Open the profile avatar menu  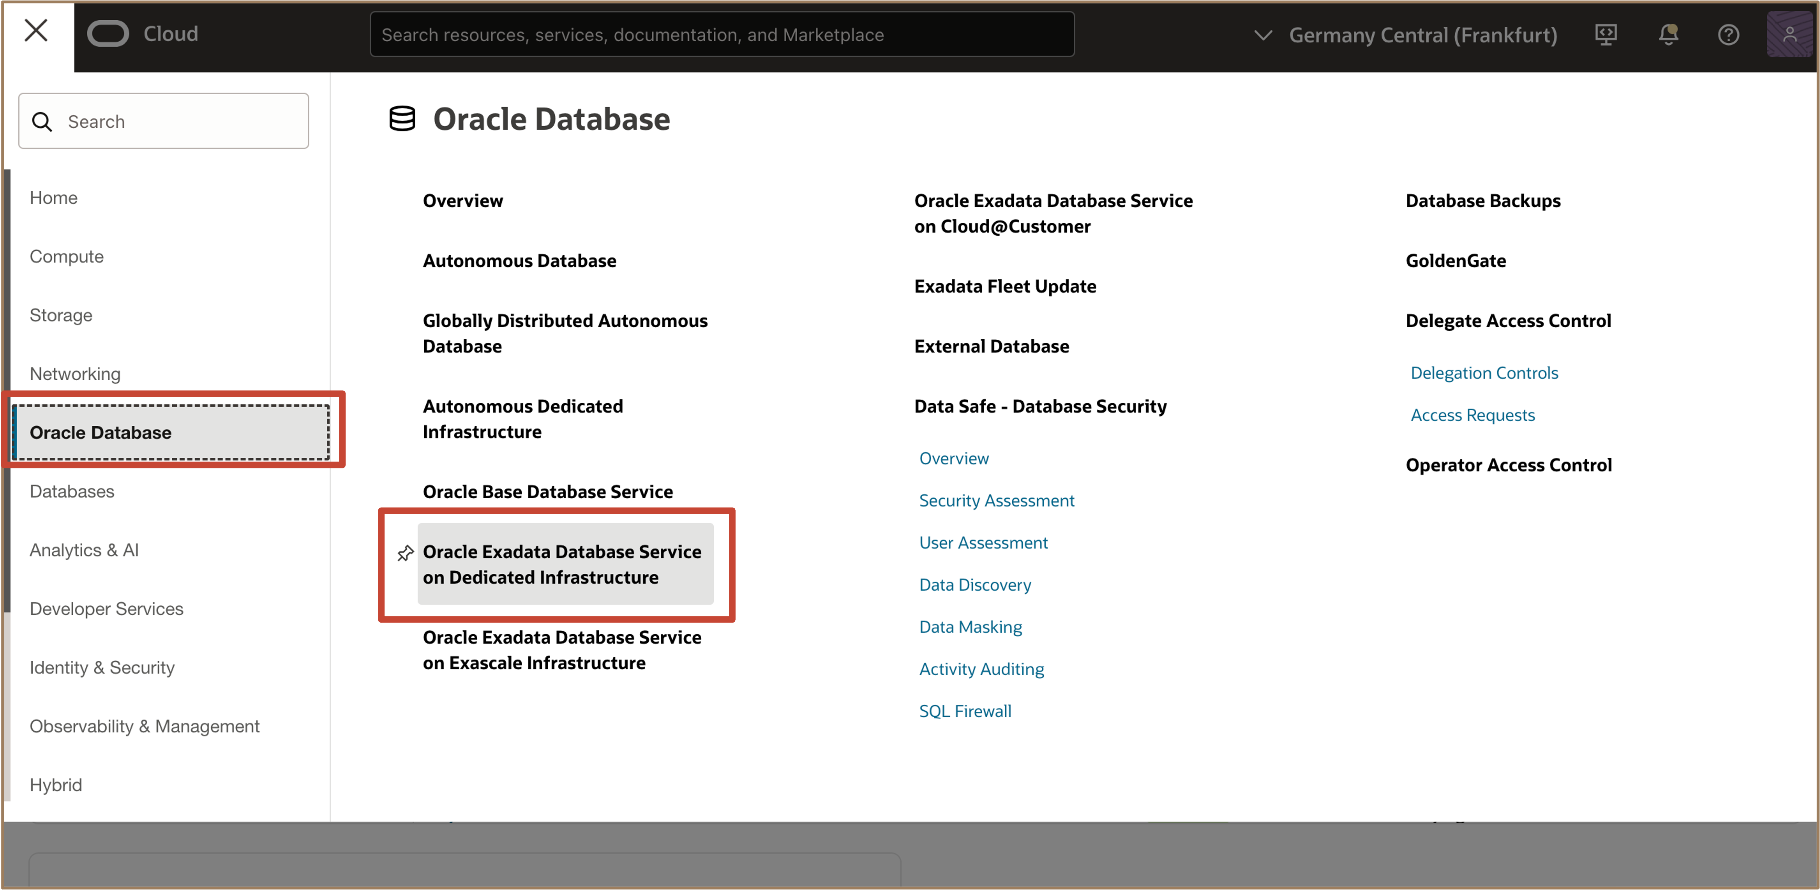click(x=1790, y=34)
